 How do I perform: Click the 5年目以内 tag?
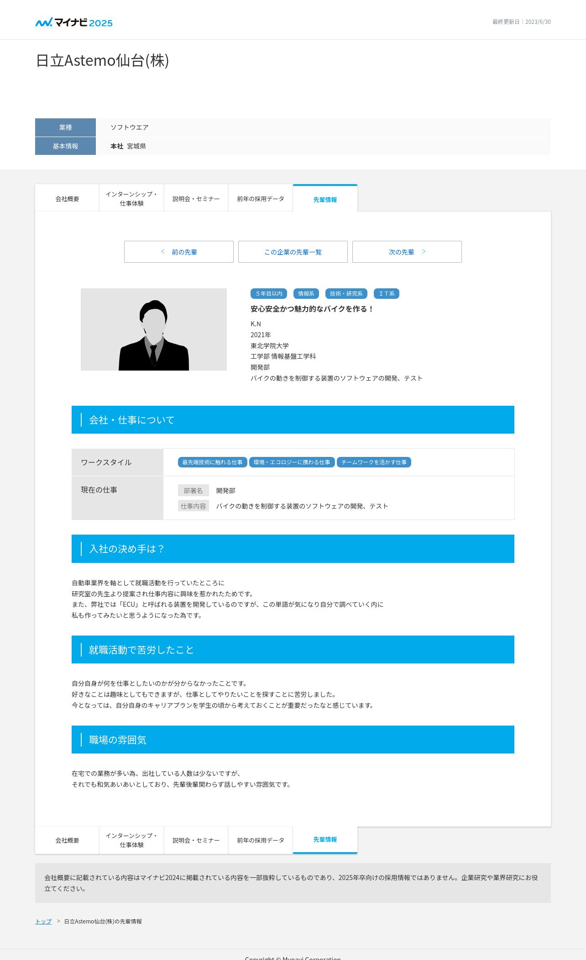click(269, 294)
